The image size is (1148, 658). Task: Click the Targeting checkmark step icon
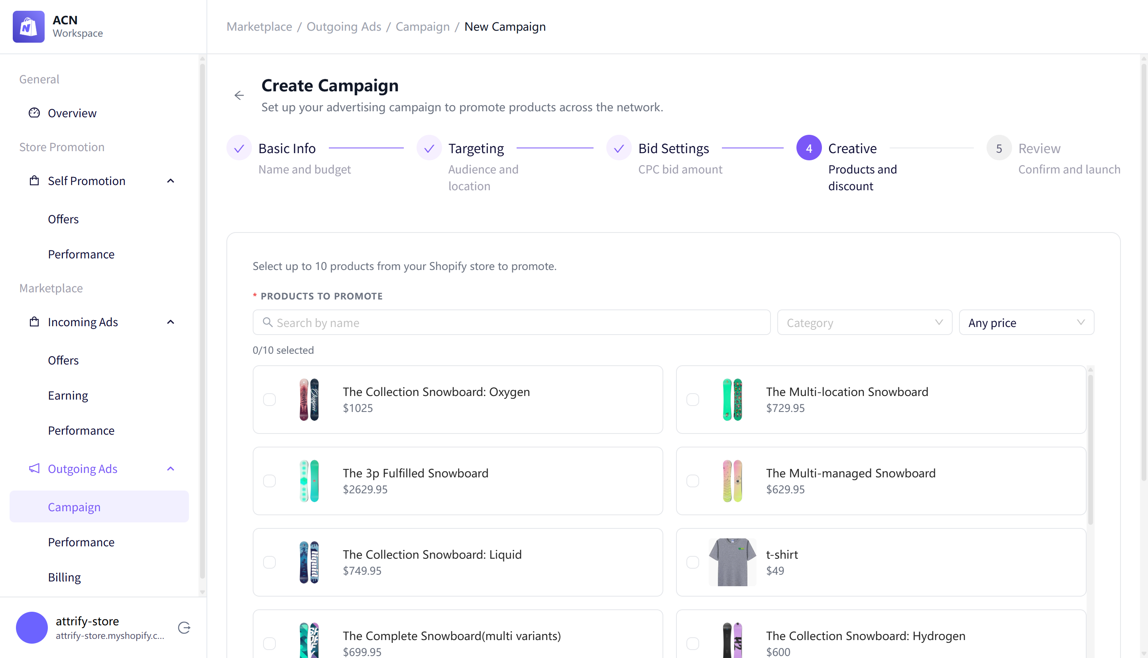[x=429, y=148]
